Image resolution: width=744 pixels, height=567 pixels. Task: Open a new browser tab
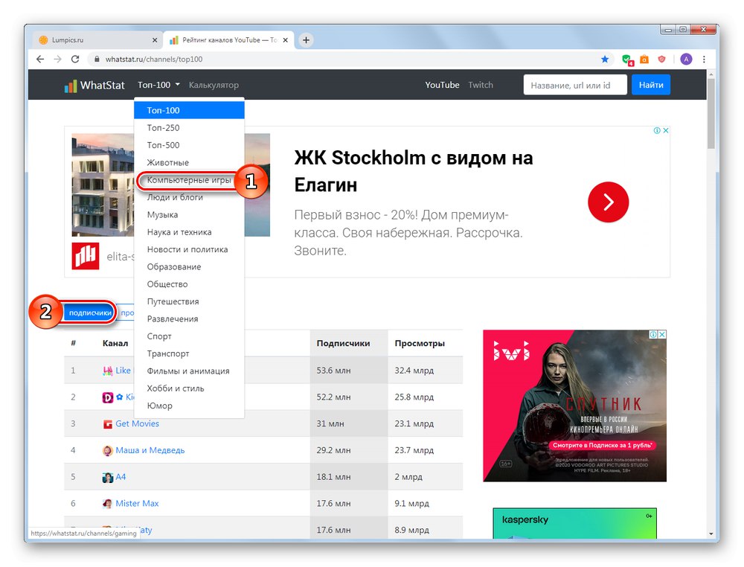[x=306, y=40]
